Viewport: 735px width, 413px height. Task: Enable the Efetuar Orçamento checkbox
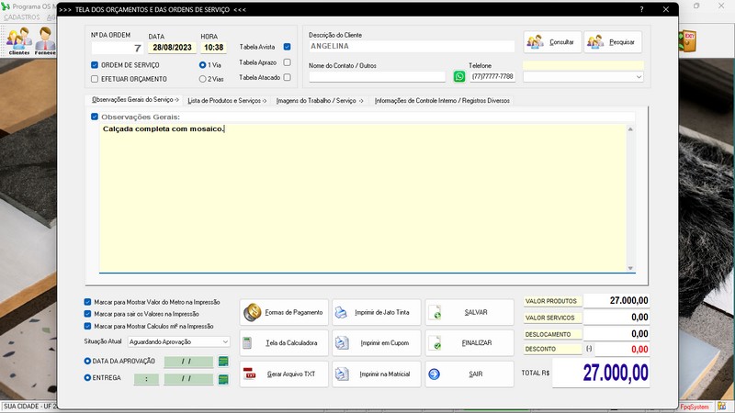(95, 79)
